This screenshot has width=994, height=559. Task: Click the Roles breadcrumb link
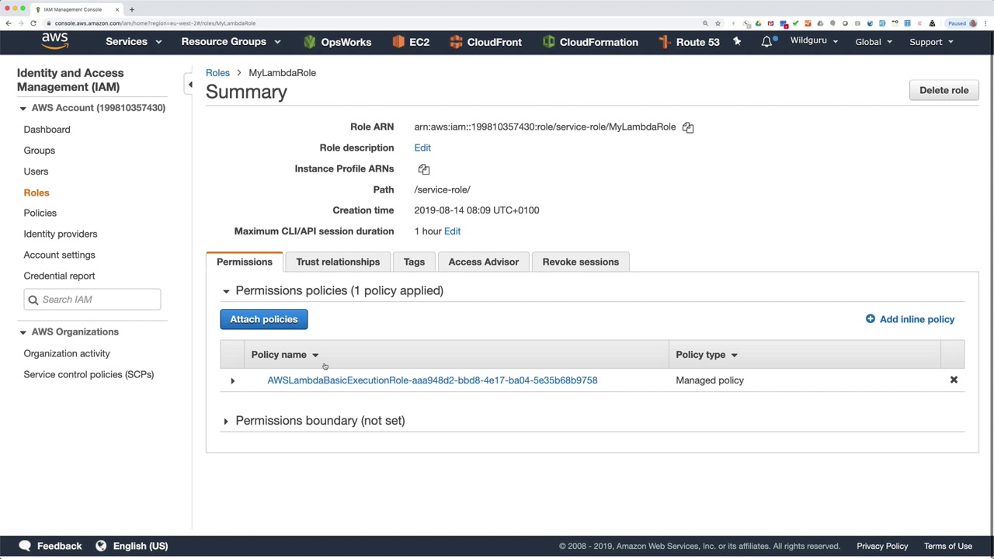click(x=217, y=73)
